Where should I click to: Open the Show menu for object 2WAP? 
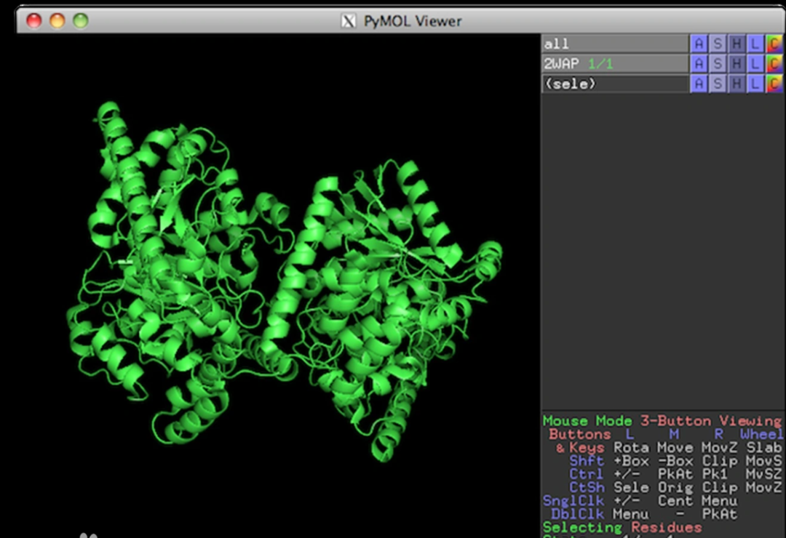[x=718, y=64]
